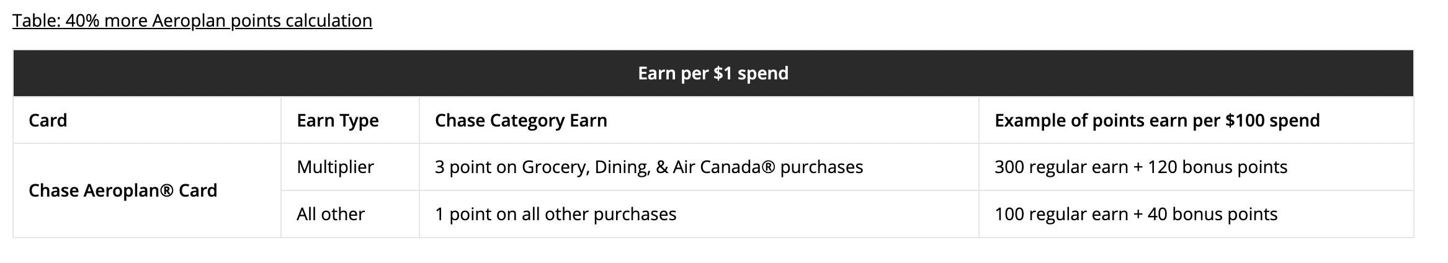Click the 'All other' earn type cell
This screenshot has height=263, width=1448.
tap(350, 214)
